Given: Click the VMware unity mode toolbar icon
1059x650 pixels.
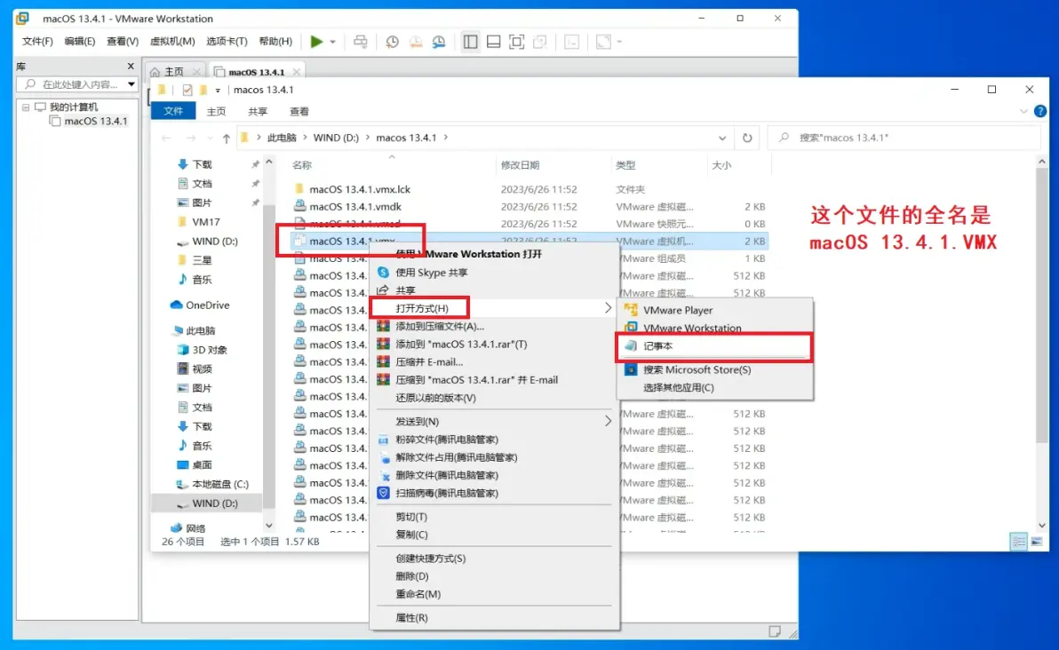Looking at the screenshot, I should 539,42.
